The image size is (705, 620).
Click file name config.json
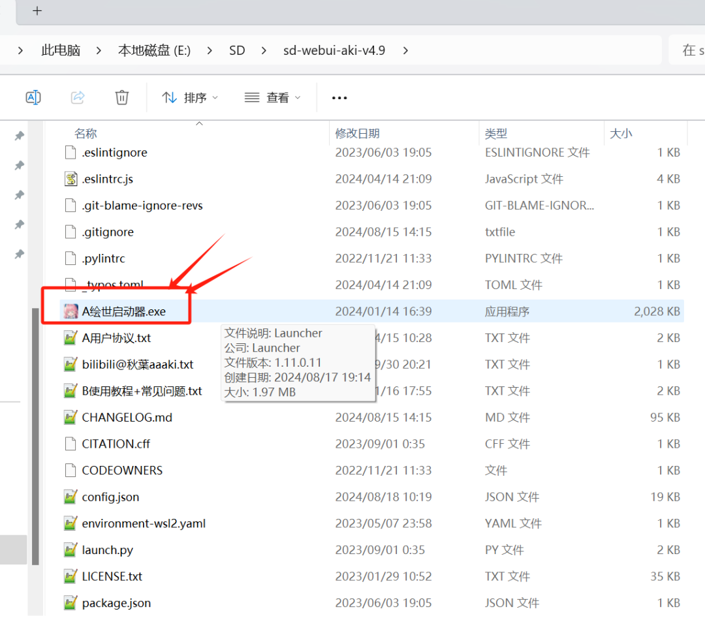110,497
